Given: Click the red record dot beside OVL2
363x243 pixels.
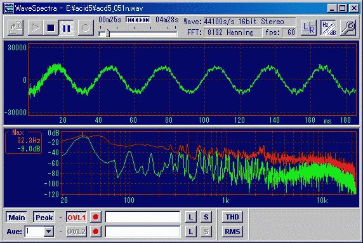Looking at the screenshot, I should [96, 232].
